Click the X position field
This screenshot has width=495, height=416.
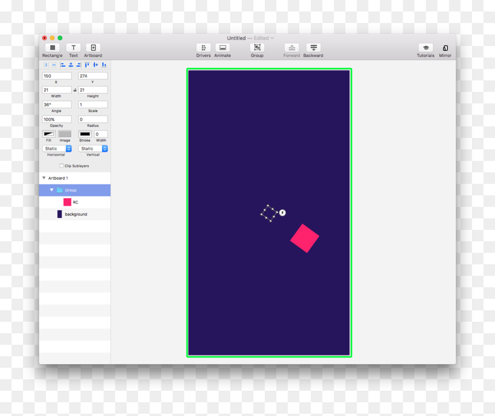[57, 76]
